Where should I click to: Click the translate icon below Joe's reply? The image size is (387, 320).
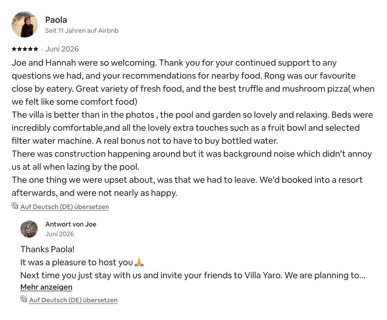click(24, 299)
